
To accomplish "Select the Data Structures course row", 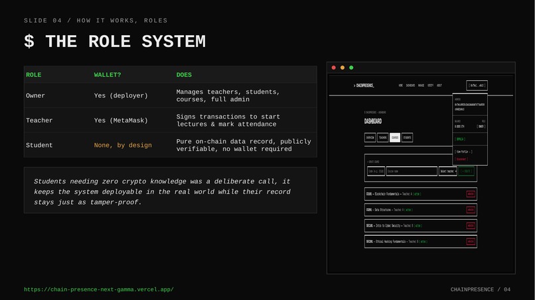I will (x=420, y=210).
